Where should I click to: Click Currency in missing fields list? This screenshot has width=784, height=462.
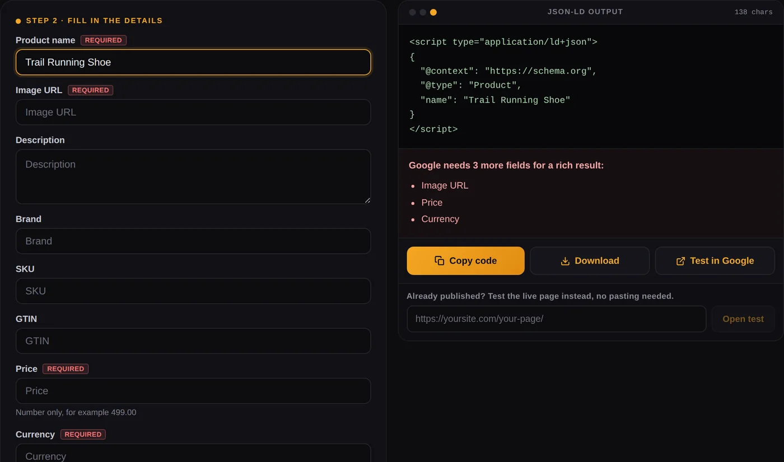[440, 219]
